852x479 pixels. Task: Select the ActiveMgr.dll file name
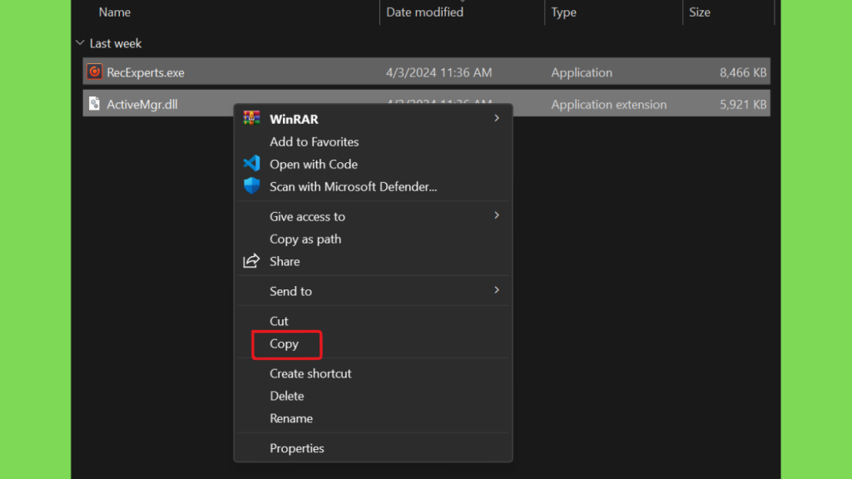pos(141,104)
